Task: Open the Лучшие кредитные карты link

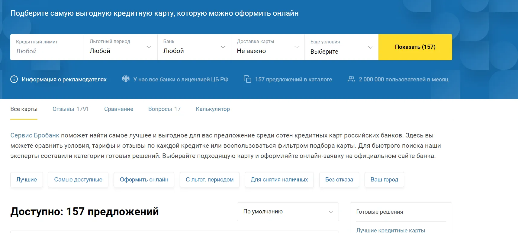Action: click(391, 230)
